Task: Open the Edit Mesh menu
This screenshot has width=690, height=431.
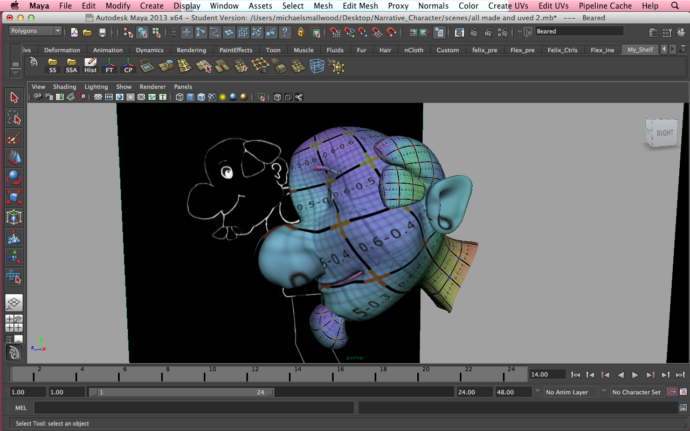Action: pos(360,6)
